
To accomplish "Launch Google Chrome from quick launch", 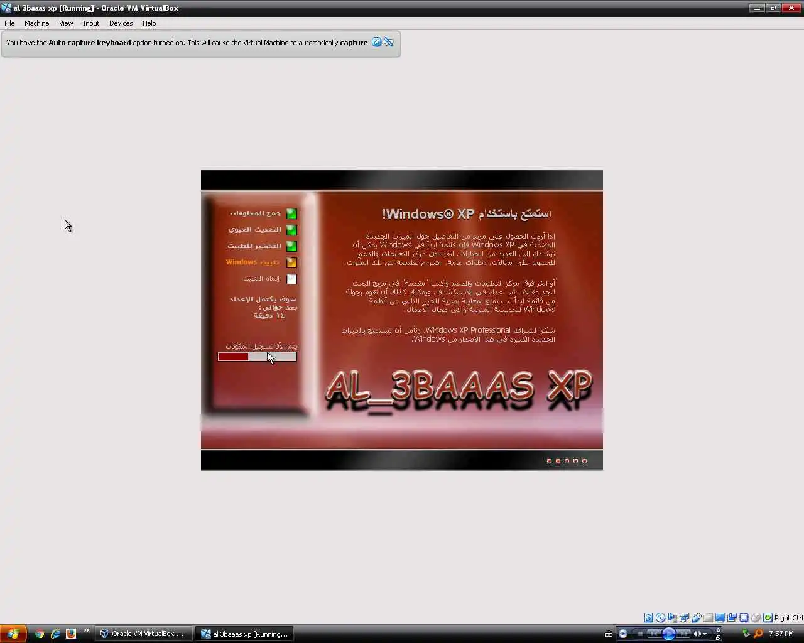I will click(40, 634).
